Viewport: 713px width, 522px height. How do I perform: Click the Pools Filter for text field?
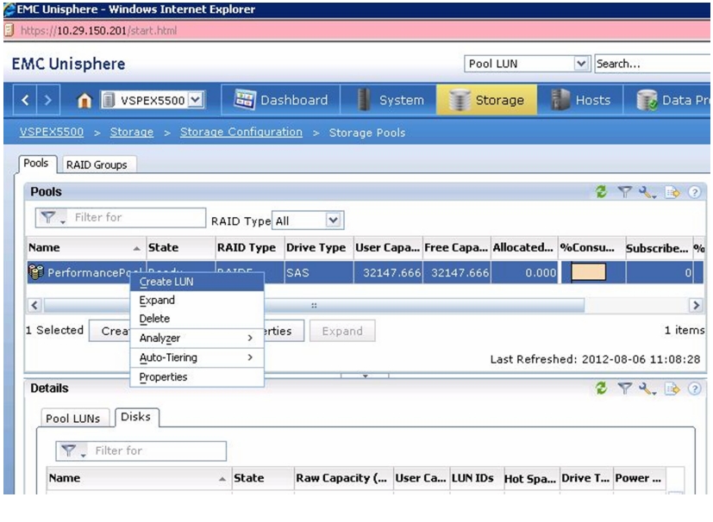(136, 218)
